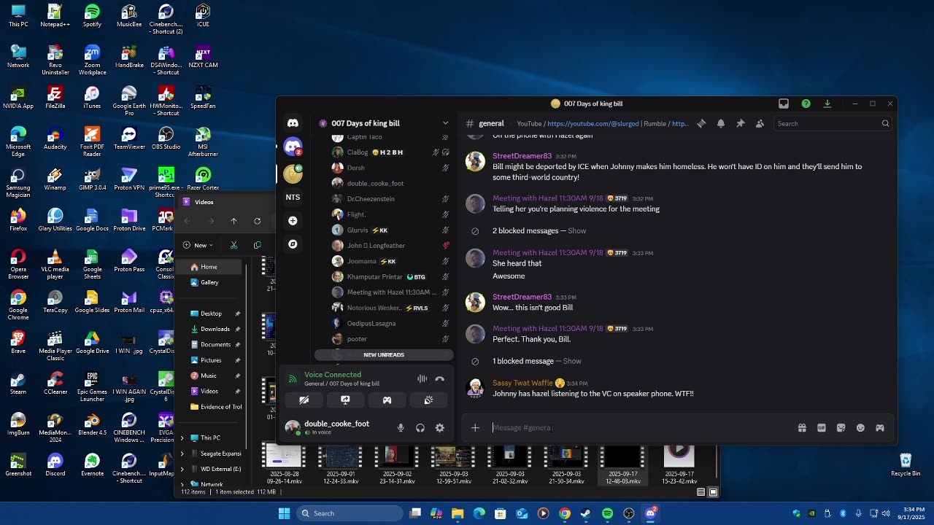Open the soundboard in voice panel
This screenshot has height=525, width=934.
(x=428, y=400)
